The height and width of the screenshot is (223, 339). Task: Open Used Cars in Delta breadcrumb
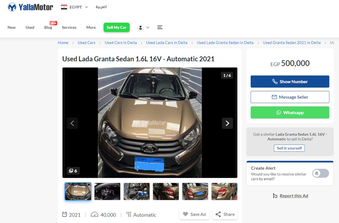pos(121,43)
